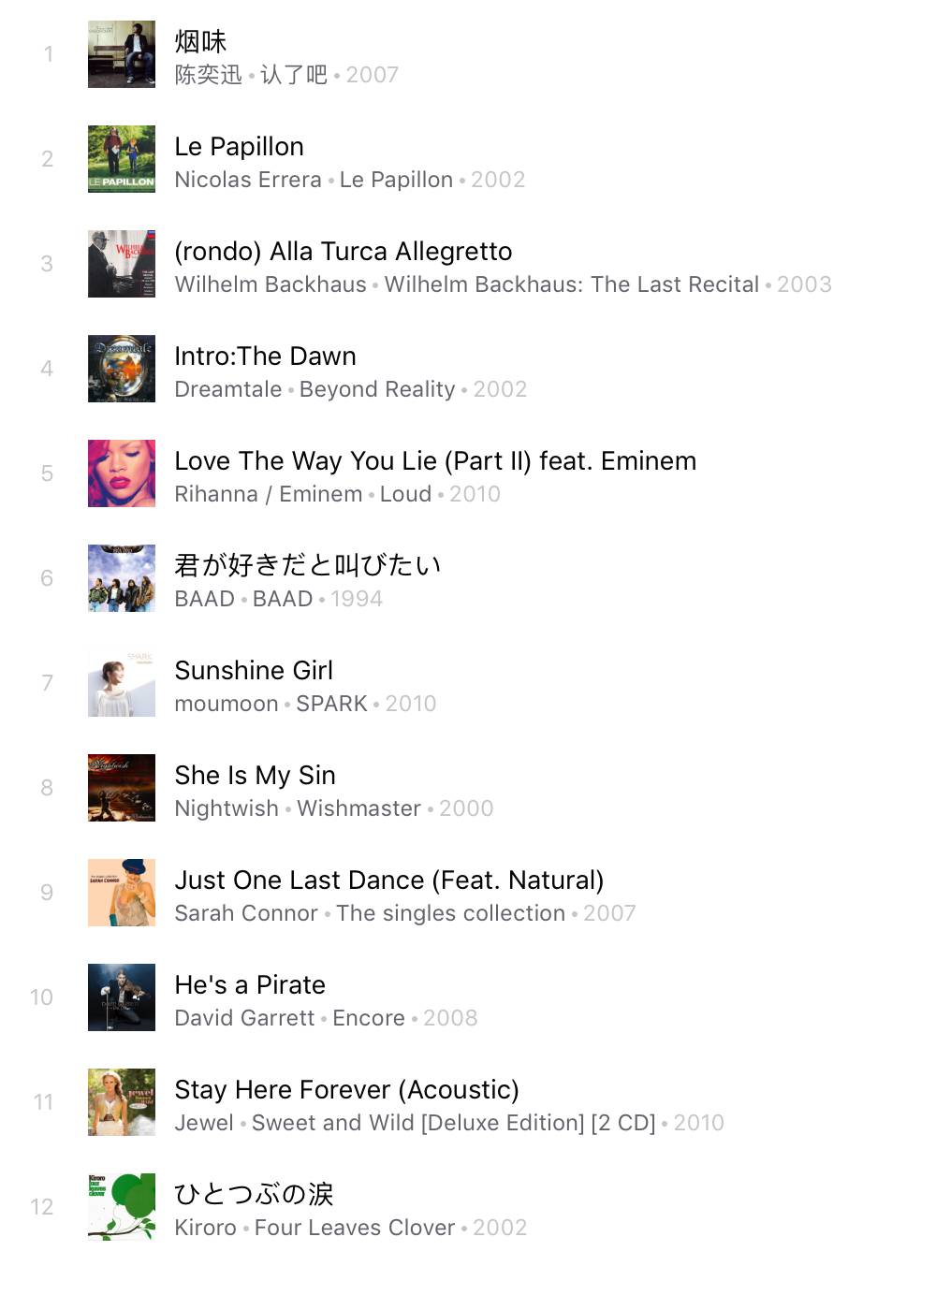936x1295 pixels.
Task: Select Stay Here Forever (Acoustic) song
Action: pos(468,1102)
